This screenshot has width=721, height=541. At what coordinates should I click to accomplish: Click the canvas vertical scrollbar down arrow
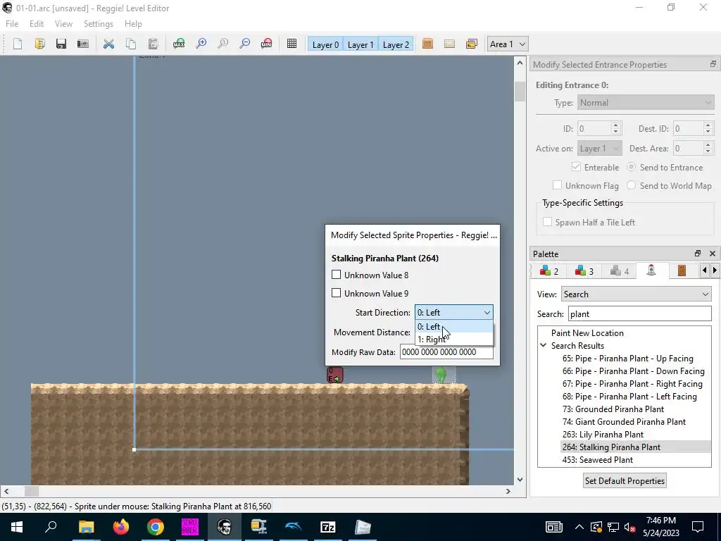(520, 479)
